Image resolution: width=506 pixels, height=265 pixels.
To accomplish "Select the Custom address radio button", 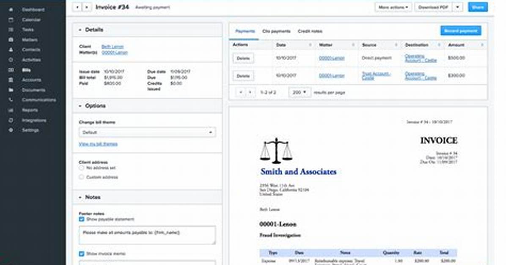I will pyautogui.click(x=81, y=177).
